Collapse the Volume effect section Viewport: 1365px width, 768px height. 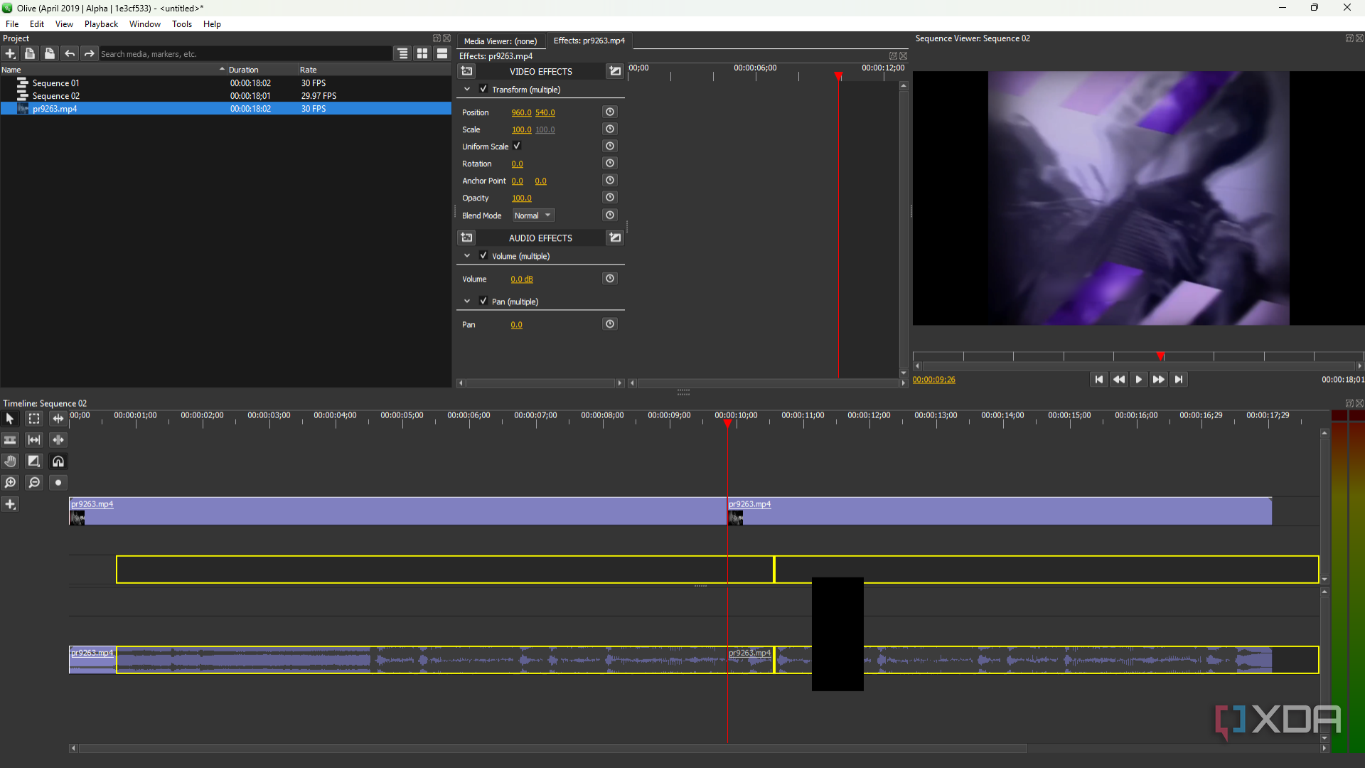(467, 255)
